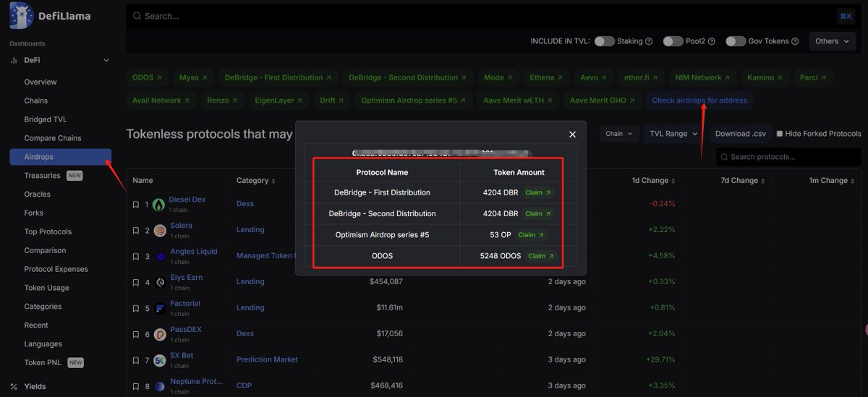868x397 pixels.
Task: Open the Aave Merit GHO link
Action: tap(603, 101)
